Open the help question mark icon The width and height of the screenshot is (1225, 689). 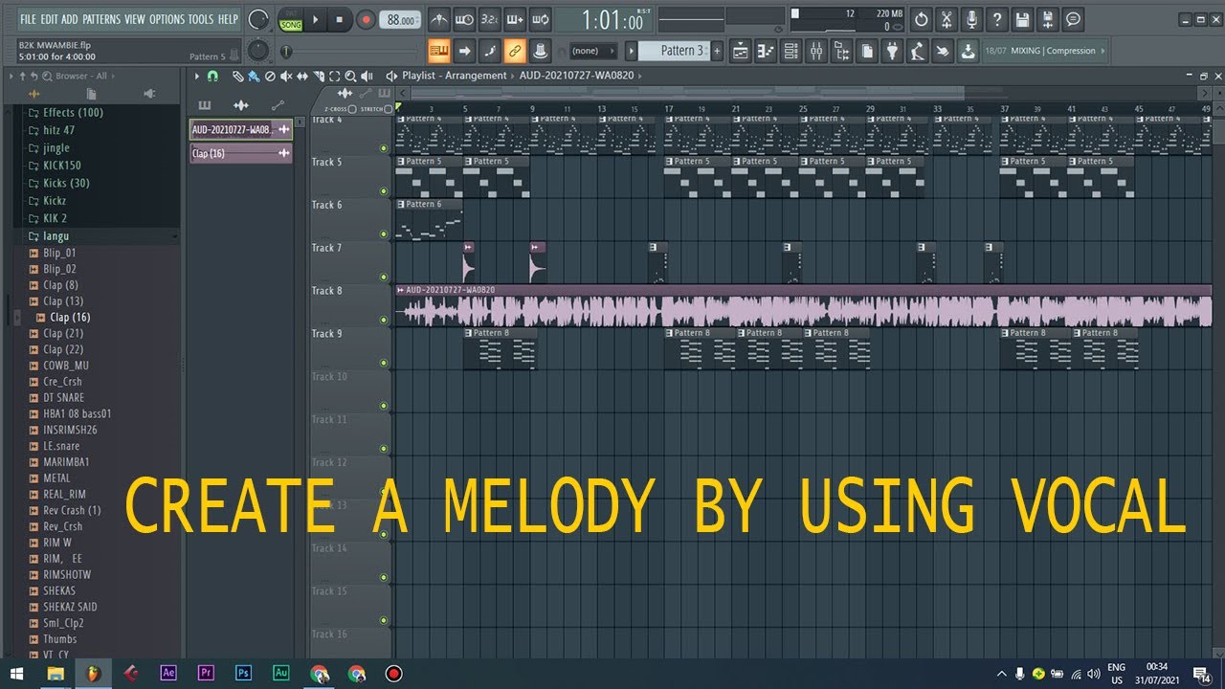coord(997,19)
